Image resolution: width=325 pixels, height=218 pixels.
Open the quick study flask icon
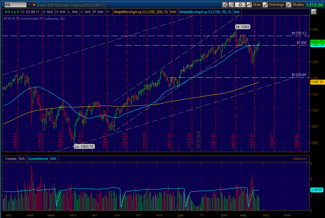(225, 5)
